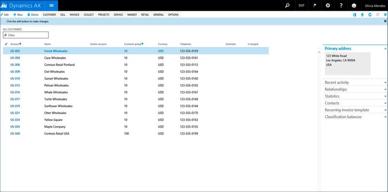Open account link US-010
This screenshot has width=388, height=192.
click(15, 79)
